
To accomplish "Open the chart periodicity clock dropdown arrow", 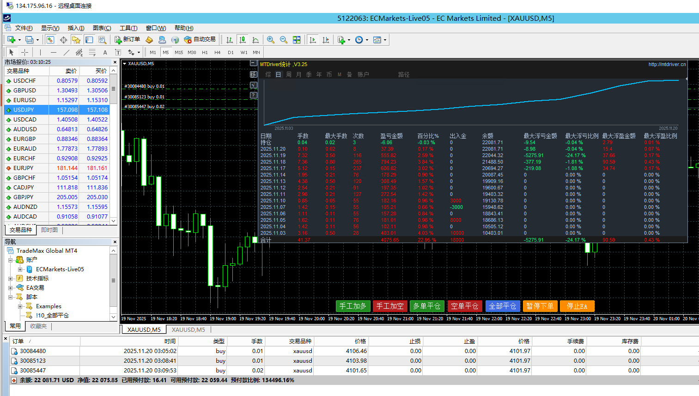I will 367,40.
